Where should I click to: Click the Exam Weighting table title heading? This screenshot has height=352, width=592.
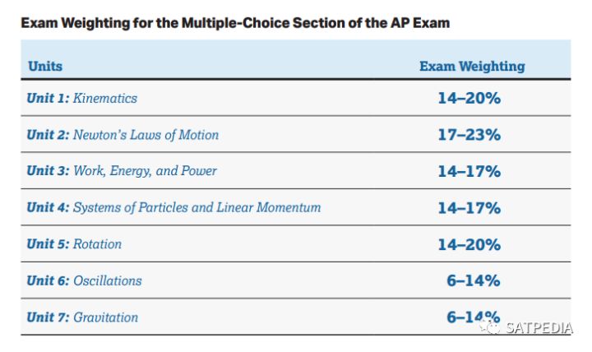point(235,22)
